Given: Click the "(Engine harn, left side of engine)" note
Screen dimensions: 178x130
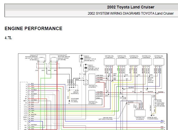Looking at the screenshot, I should [x=105, y=118].
